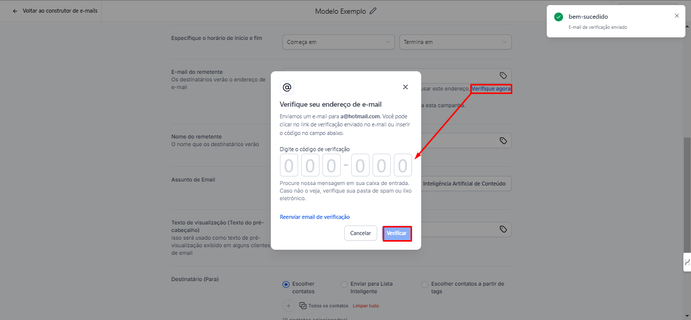Close the verification dialog with the X
Screen dimensions: 691x320
coord(405,87)
